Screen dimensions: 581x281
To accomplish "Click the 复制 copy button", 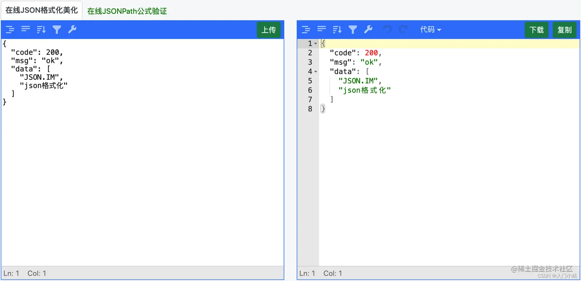I will [564, 30].
